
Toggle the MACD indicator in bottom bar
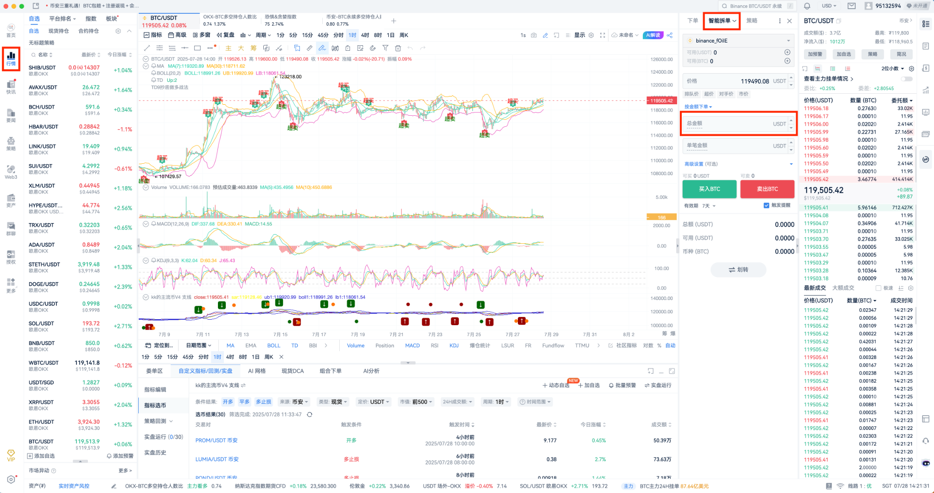(x=413, y=345)
